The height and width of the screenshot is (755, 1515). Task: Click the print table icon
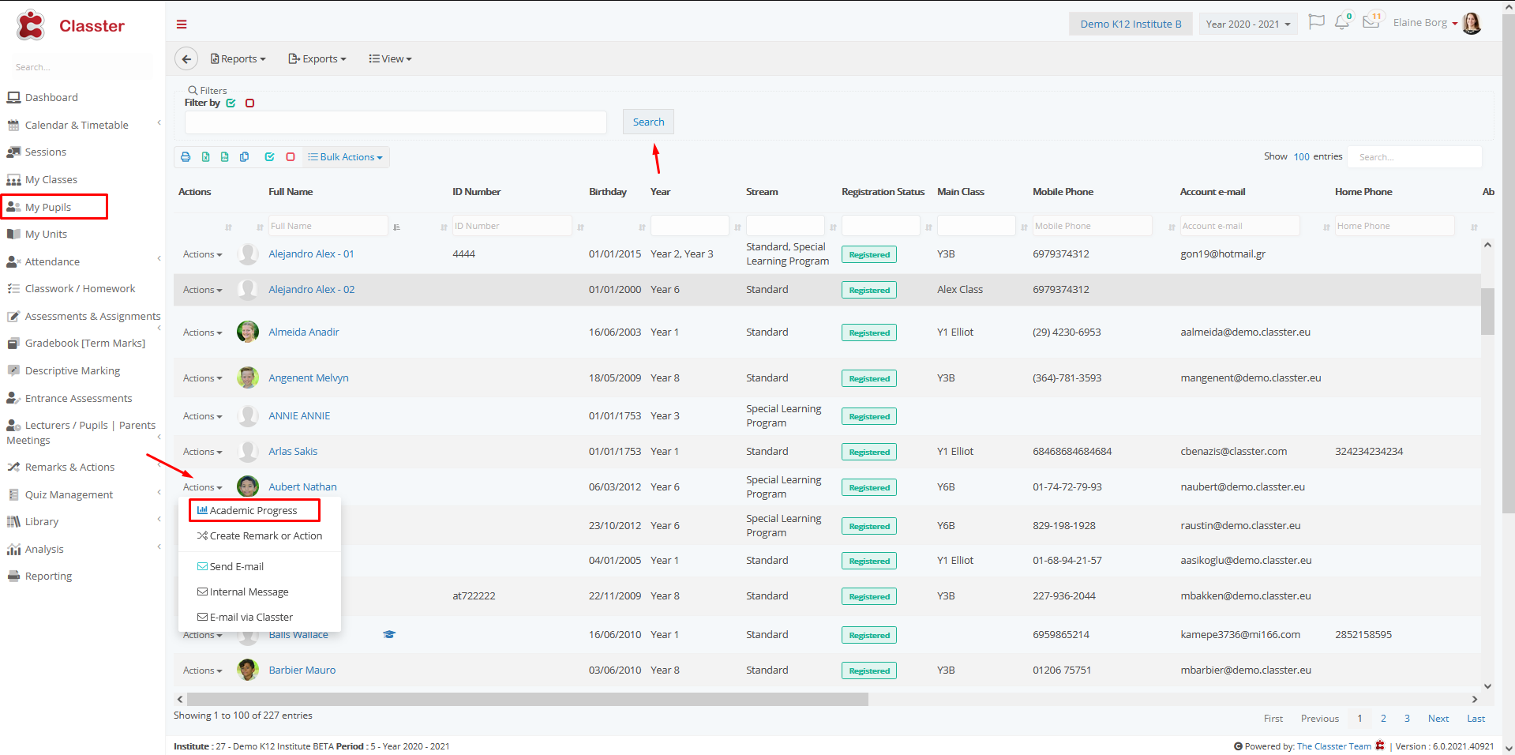[x=186, y=157]
